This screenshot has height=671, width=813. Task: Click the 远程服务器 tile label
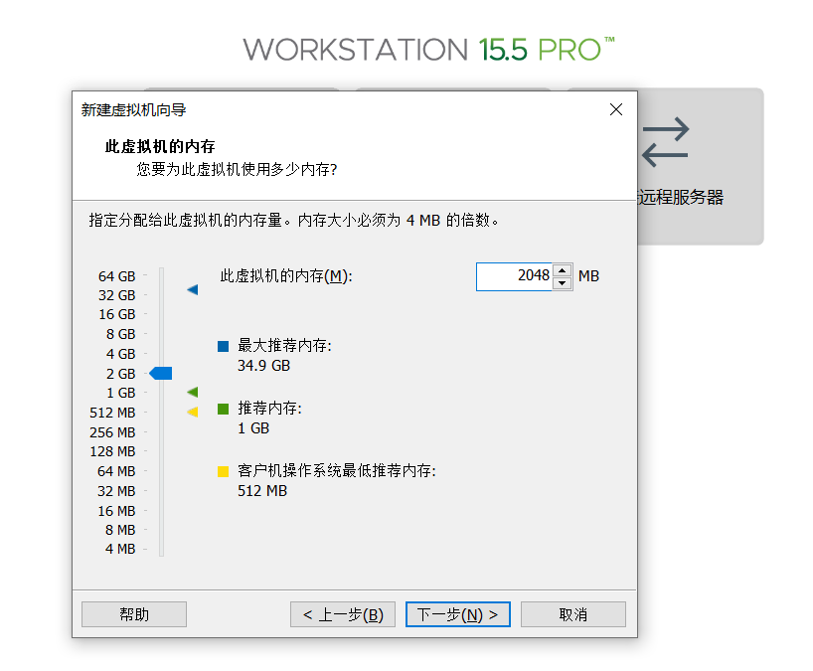click(x=680, y=198)
